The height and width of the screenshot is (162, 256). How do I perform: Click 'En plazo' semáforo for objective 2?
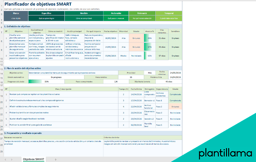click(175, 47)
